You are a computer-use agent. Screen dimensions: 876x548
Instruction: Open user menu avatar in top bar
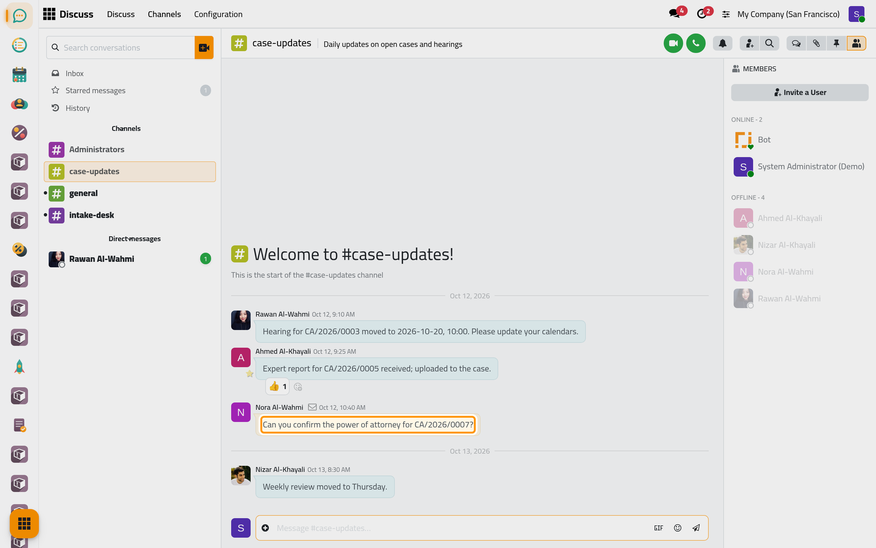coord(856,14)
